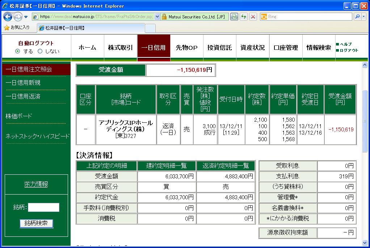Click the 建約定明細一覧 column header
370x248 pixels.
click(x=167, y=166)
